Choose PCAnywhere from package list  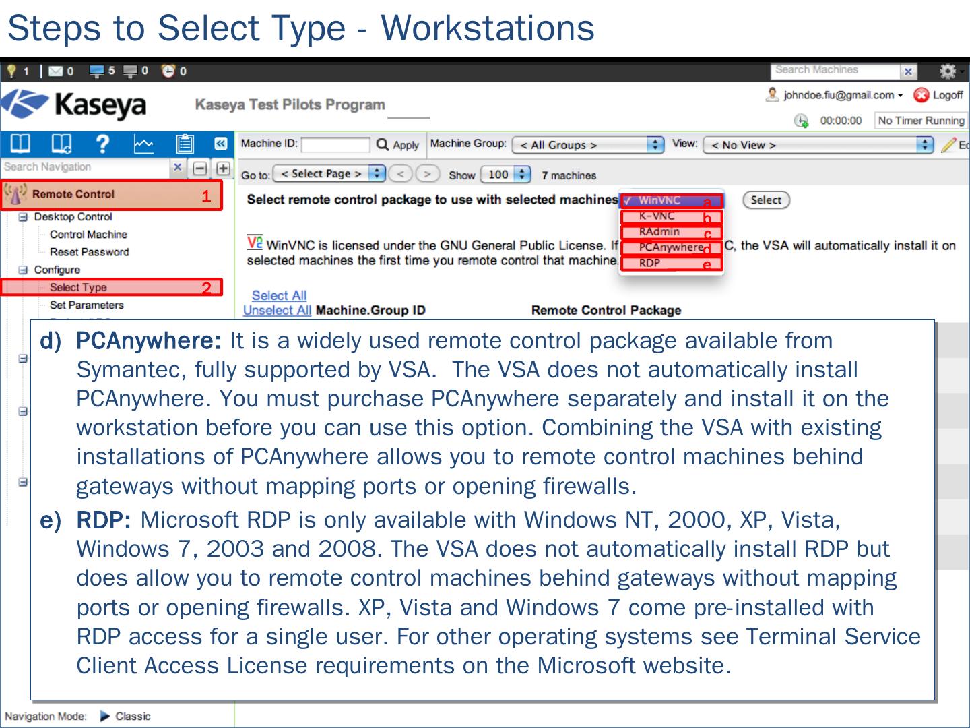671,247
